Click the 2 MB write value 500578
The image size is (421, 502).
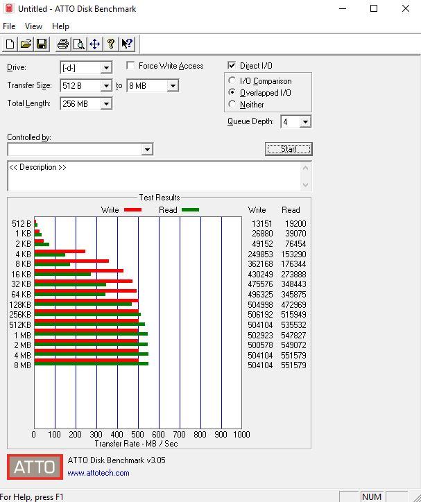click(260, 345)
